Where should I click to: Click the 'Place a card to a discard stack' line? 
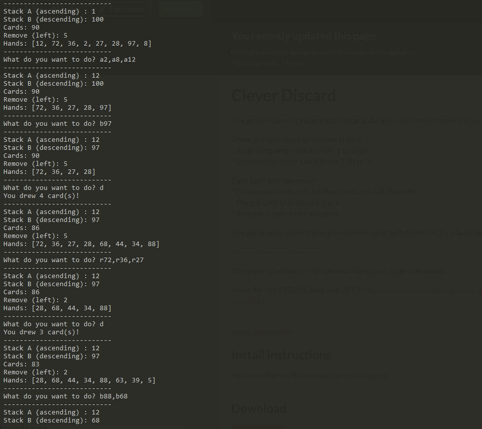pos(286,202)
